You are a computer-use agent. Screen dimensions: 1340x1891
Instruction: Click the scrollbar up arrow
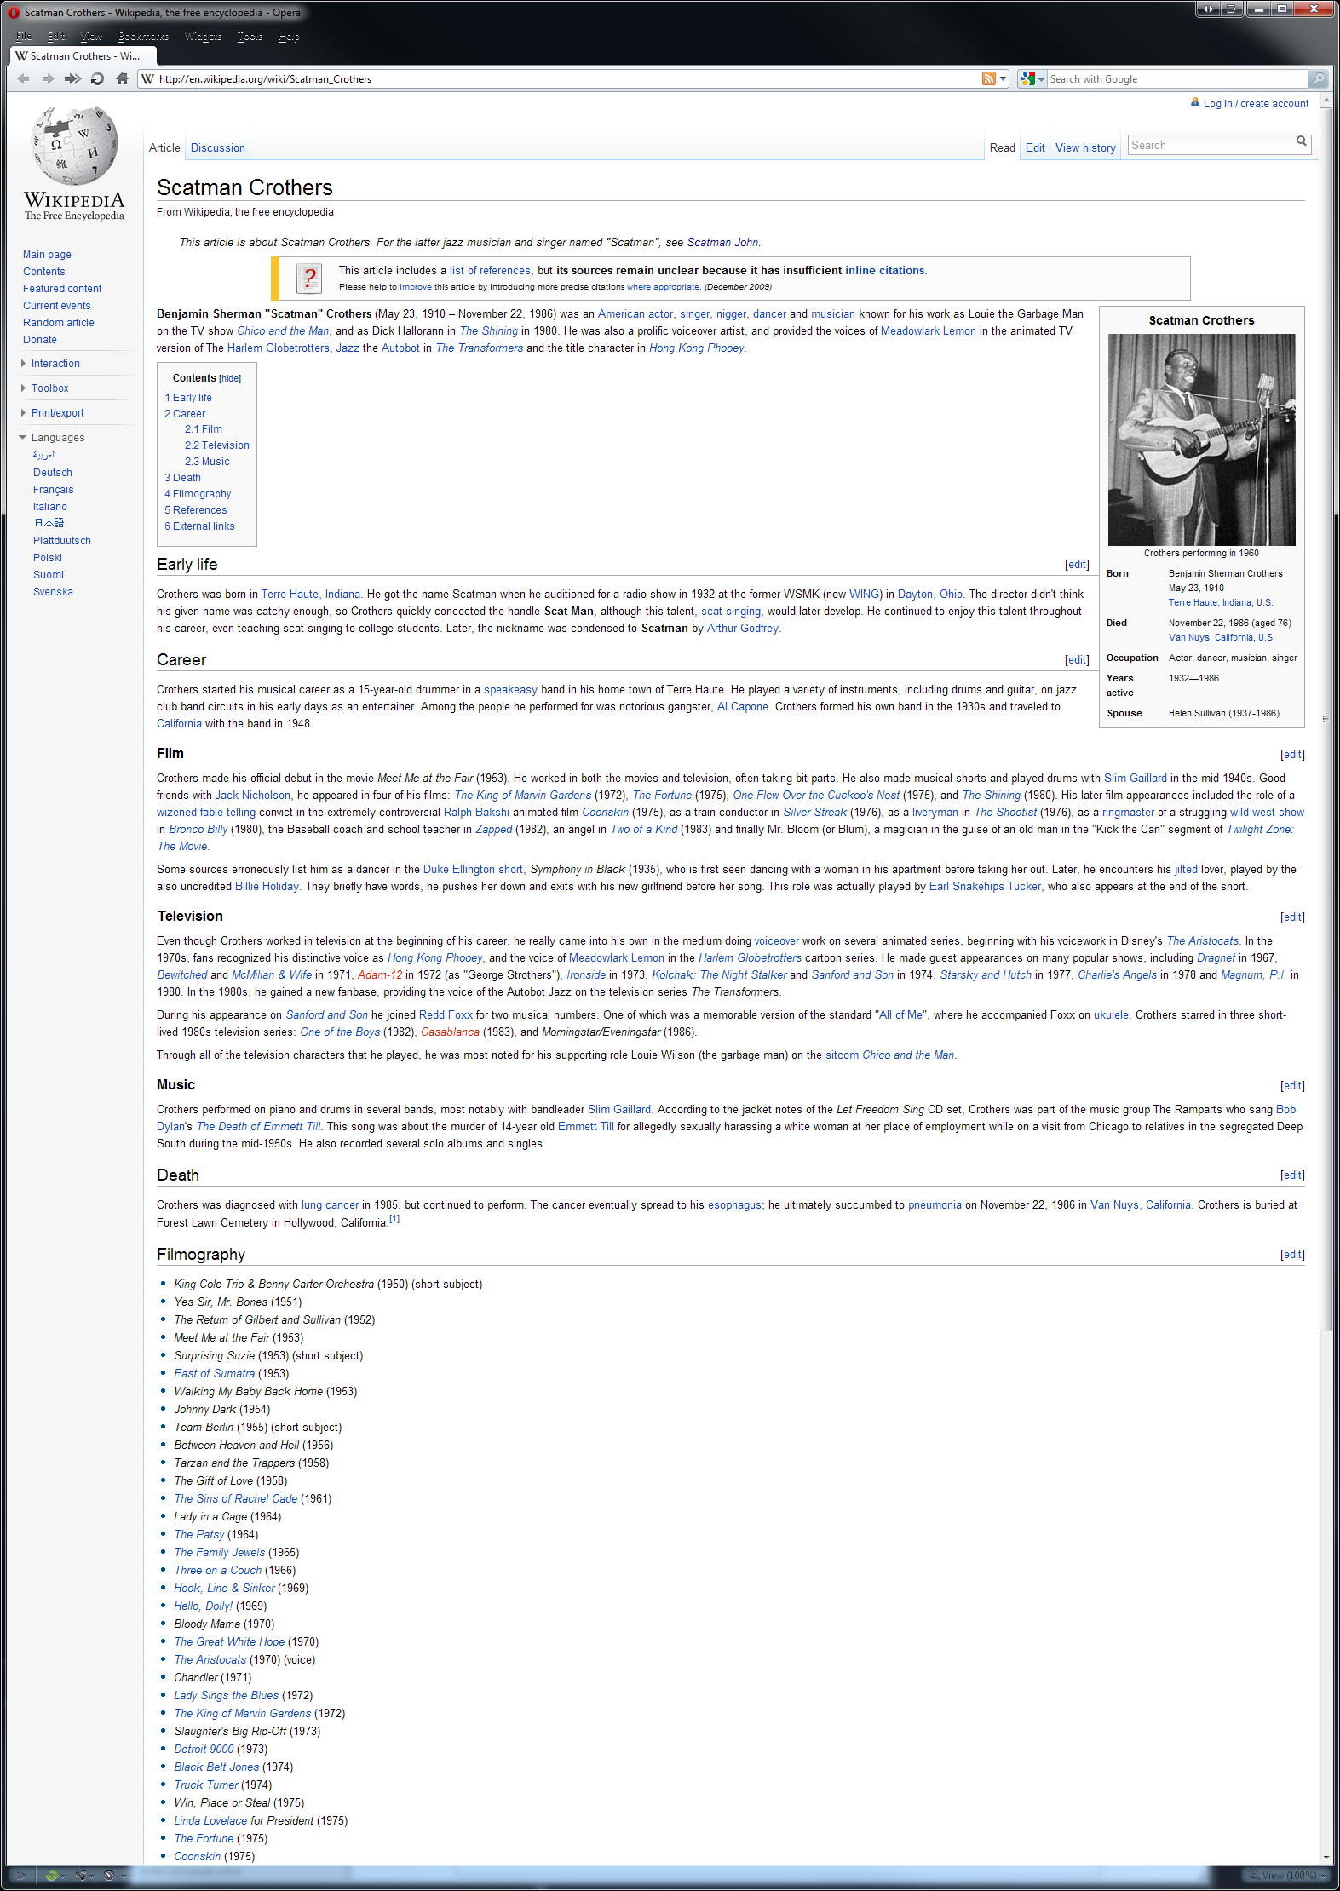pos(1326,101)
